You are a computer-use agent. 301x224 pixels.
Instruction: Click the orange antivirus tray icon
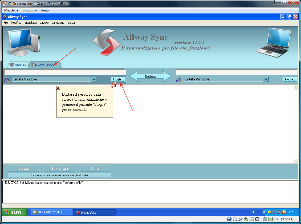pyautogui.click(x=284, y=212)
